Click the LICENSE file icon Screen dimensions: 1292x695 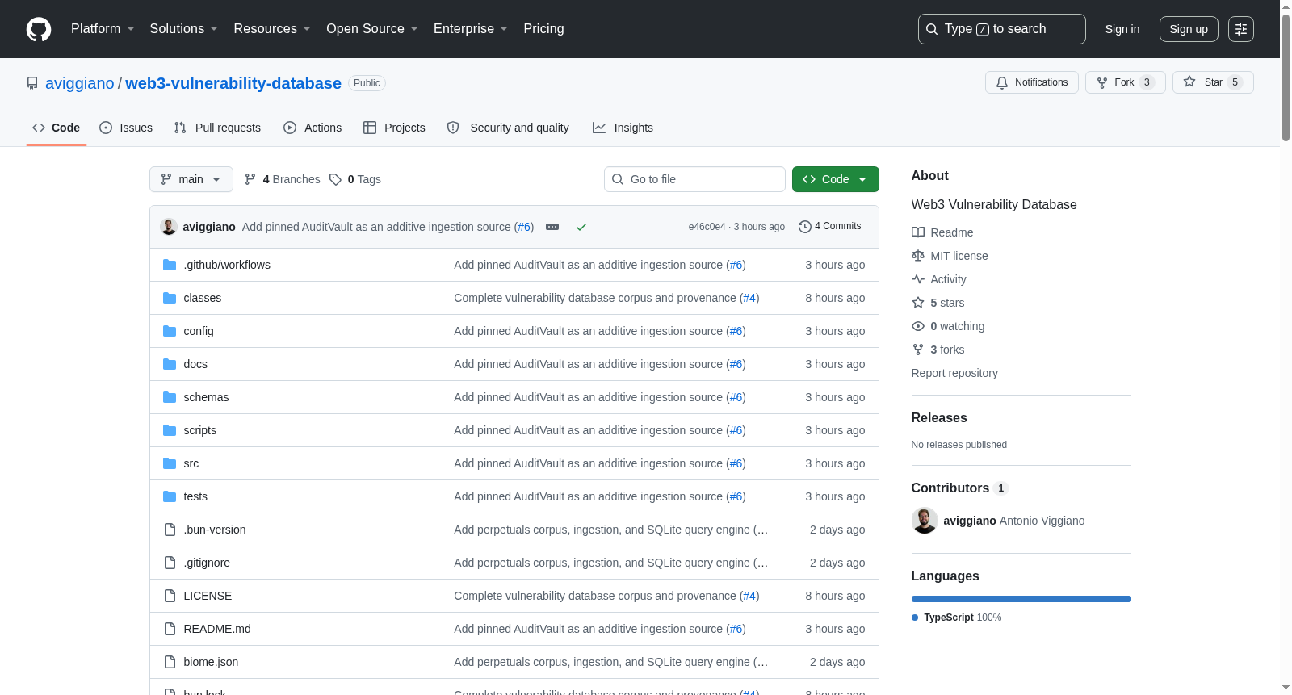point(170,596)
